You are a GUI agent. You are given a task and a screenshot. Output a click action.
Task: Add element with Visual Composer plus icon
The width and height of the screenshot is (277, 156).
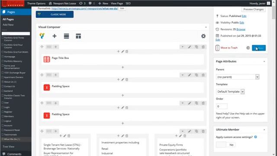tap(55, 36)
